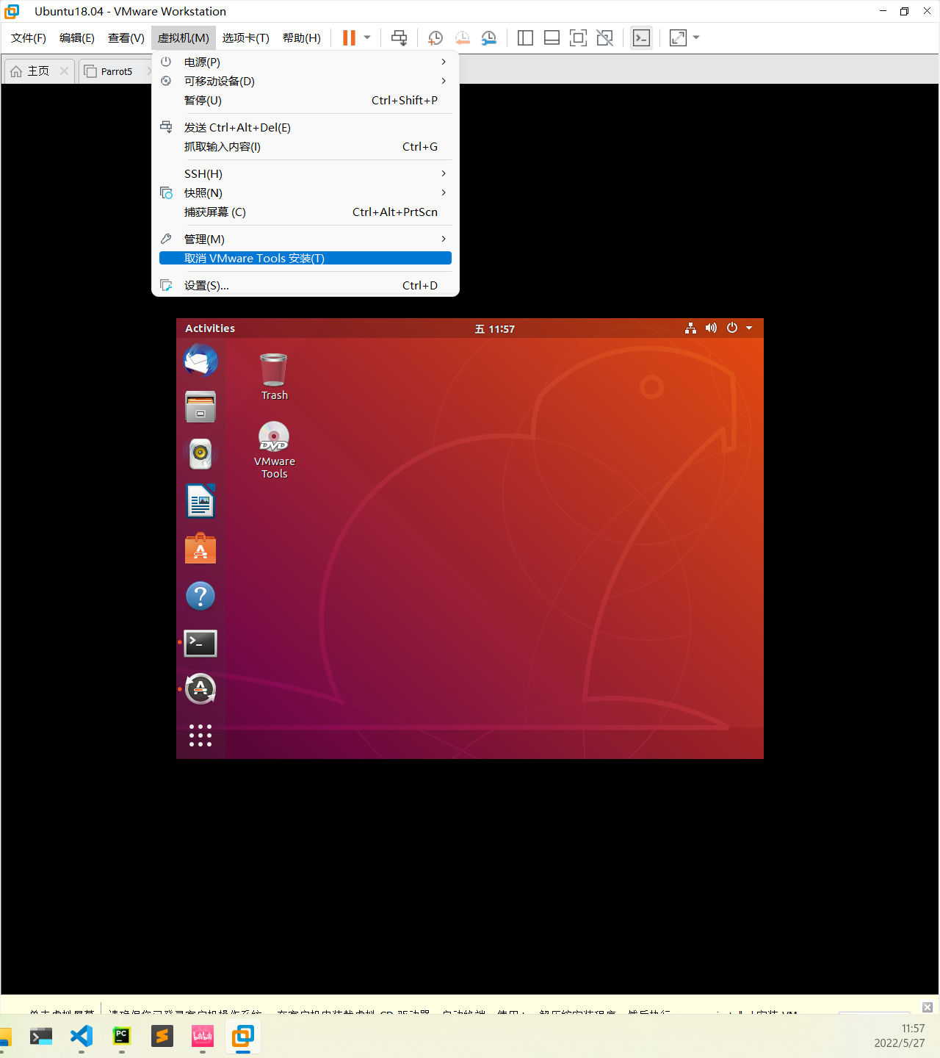
Task: Open Windows Terminal from the taskbar
Action: pos(41,1037)
